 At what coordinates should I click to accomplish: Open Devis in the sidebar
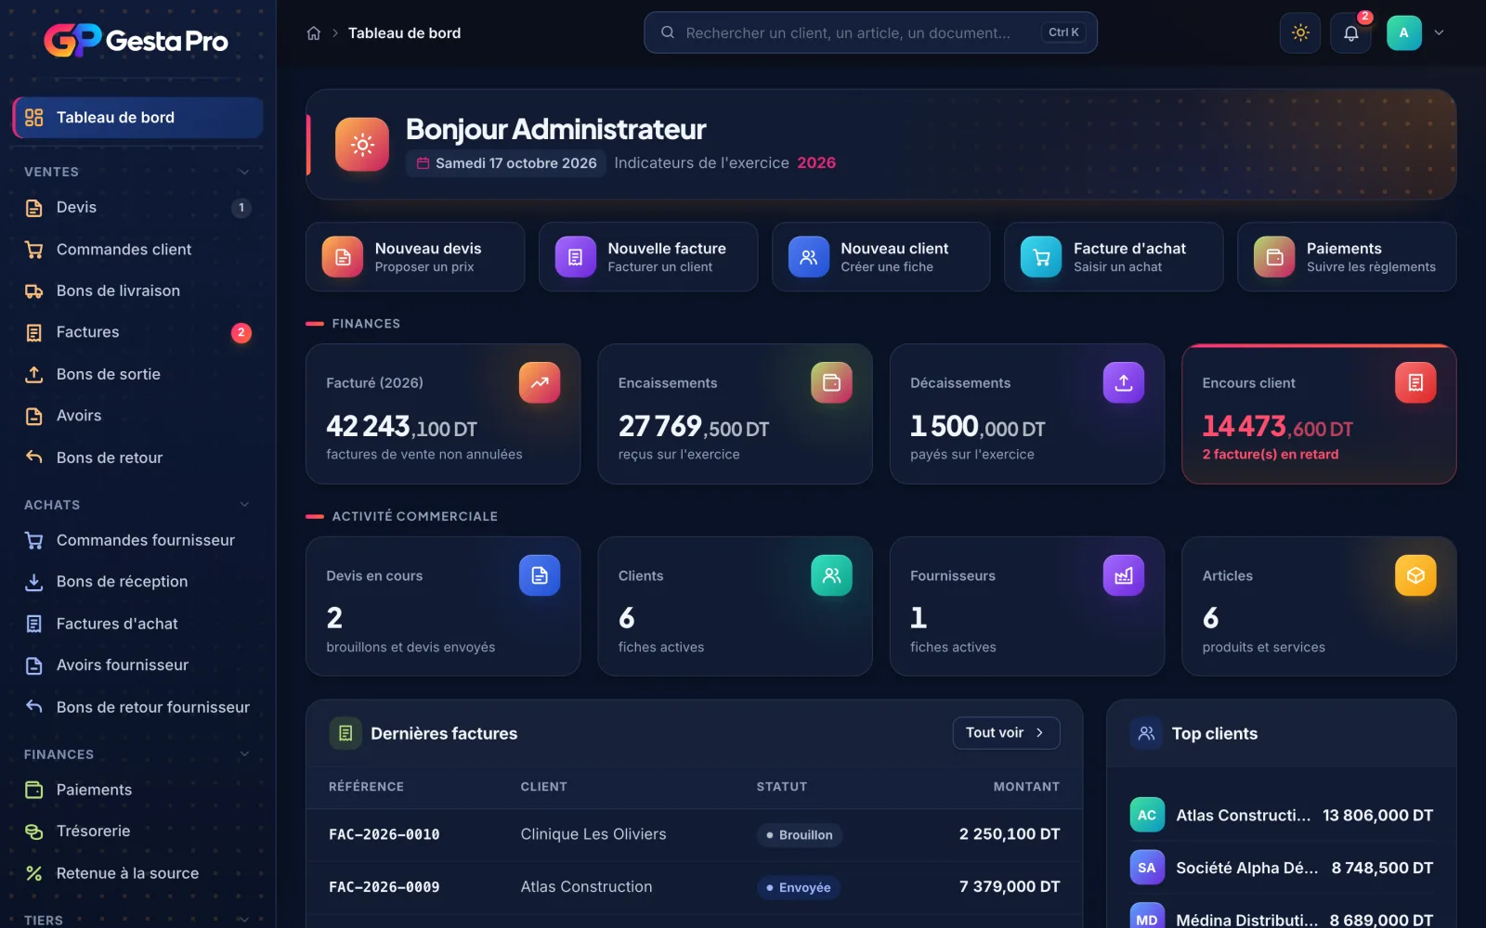pos(137,208)
